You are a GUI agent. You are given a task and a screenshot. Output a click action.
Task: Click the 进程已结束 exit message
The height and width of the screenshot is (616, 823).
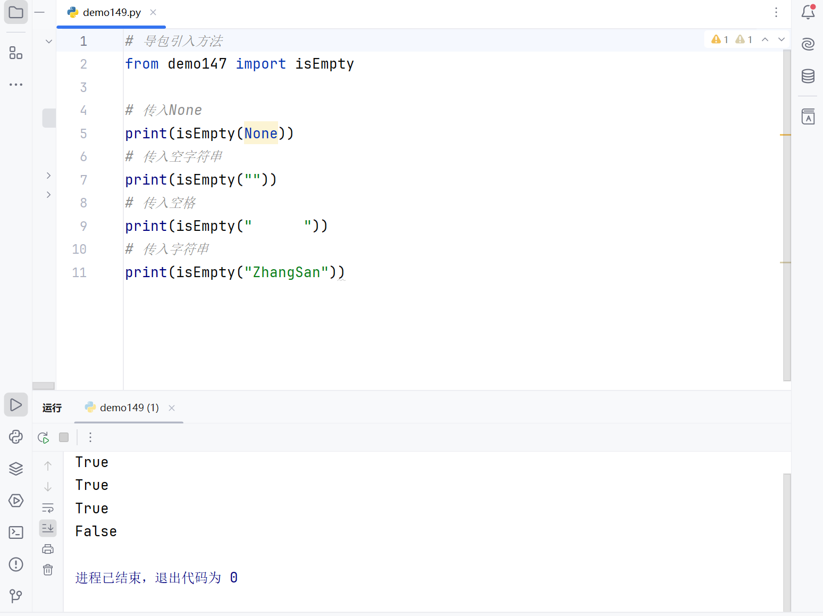click(156, 578)
